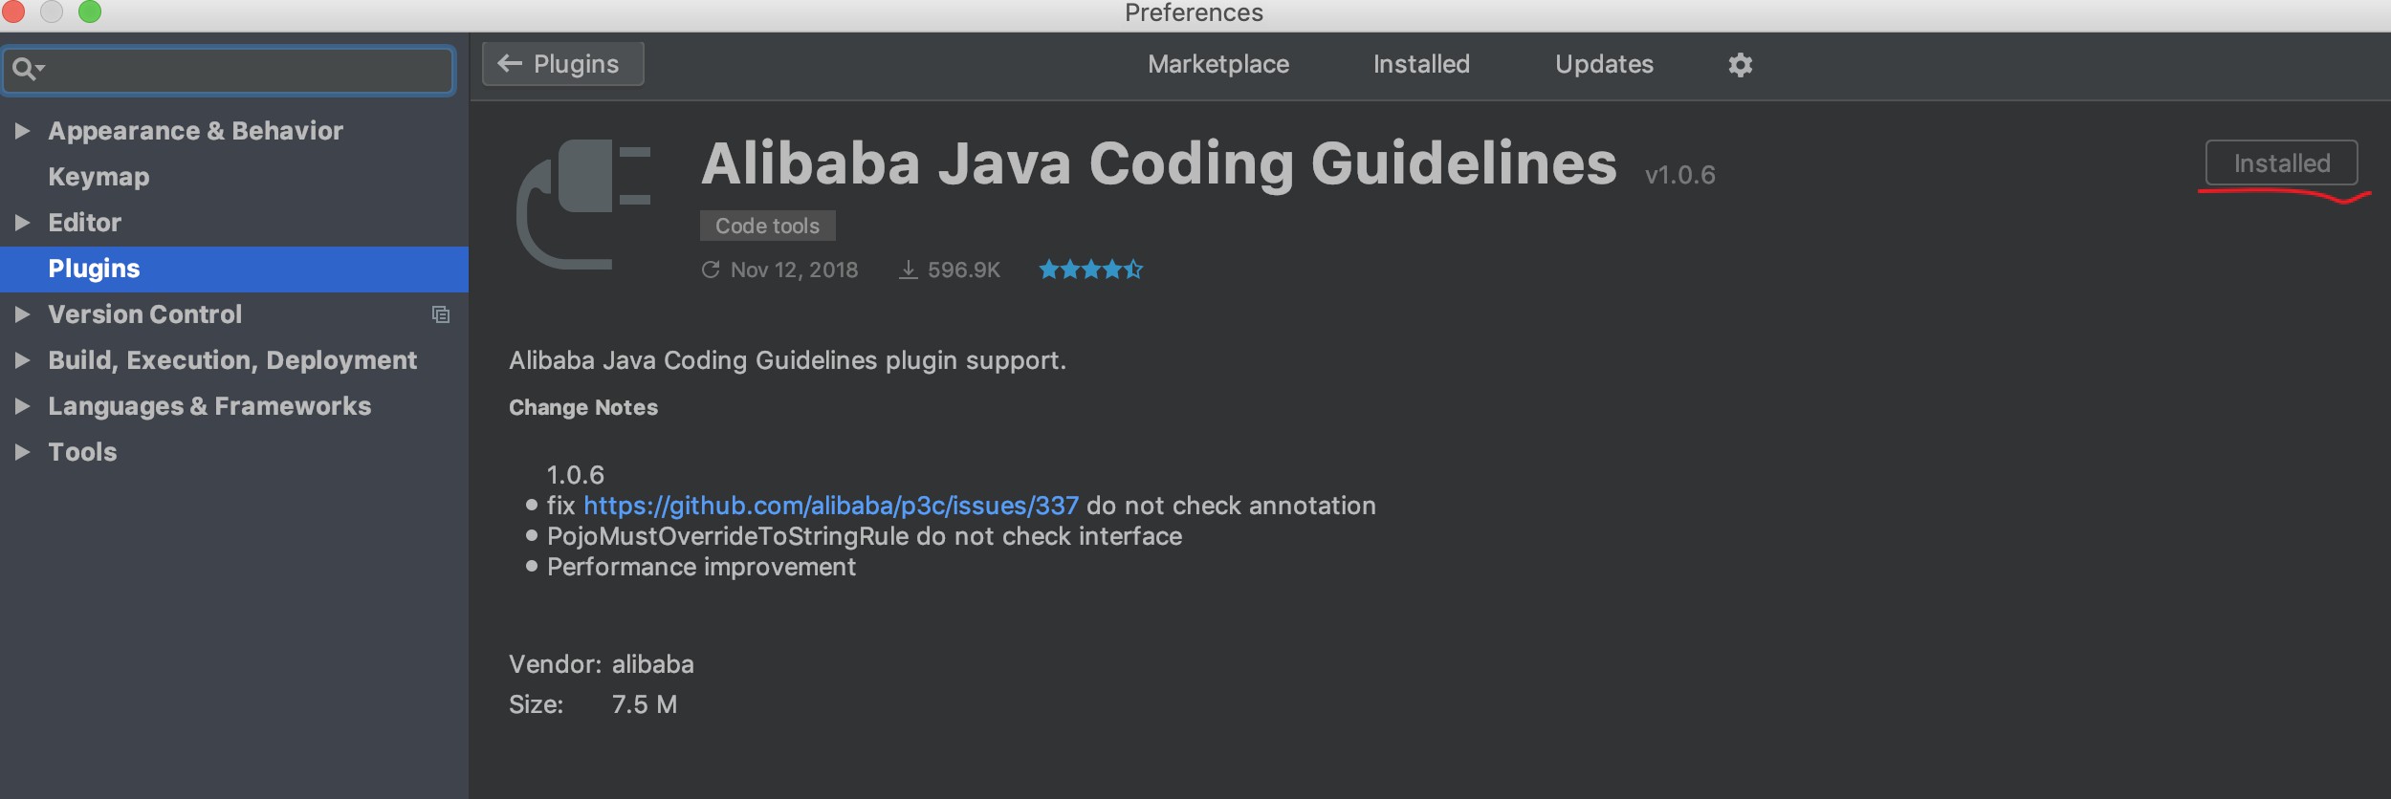Click the Installed status button
Image resolution: width=2391 pixels, height=799 pixels.
point(2281,163)
